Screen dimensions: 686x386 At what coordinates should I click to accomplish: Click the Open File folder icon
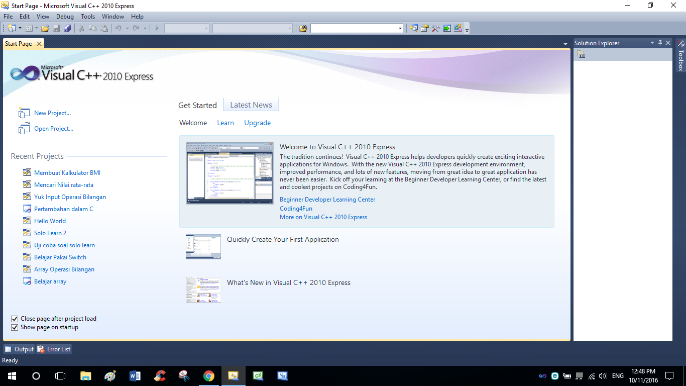click(45, 28)
